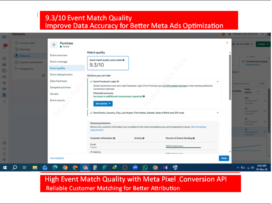Close the Purchase dialog
272x204 pixels.
(x=227, y=43)
